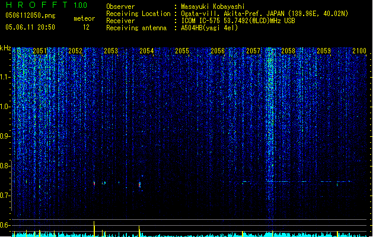Select the filename 0506112050.png

point(30,16)
